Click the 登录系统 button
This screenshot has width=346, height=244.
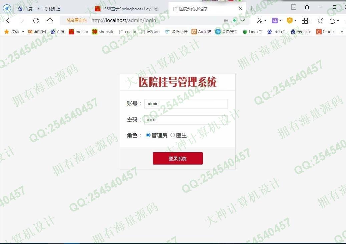[178, 158]
